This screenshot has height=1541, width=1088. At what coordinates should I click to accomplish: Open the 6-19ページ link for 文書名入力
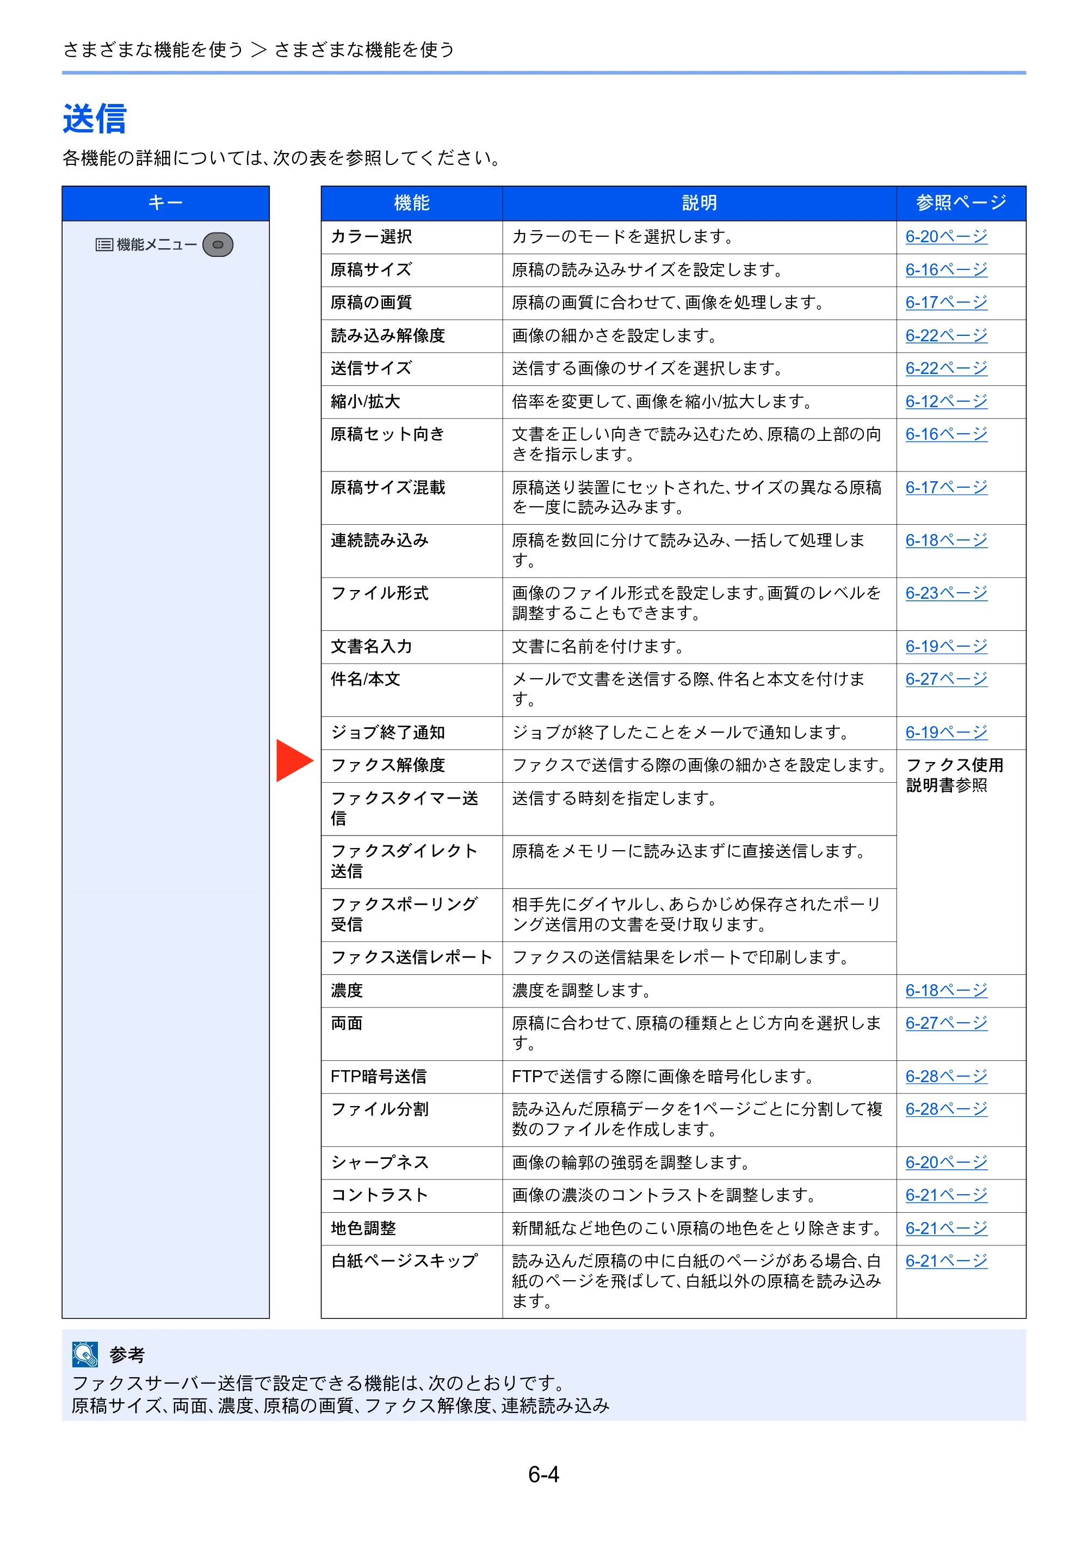click(947, 646)
